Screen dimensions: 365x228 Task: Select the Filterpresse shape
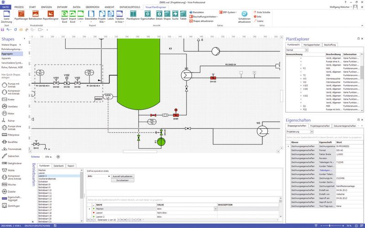pyautogui.click(x=10, y=135)
